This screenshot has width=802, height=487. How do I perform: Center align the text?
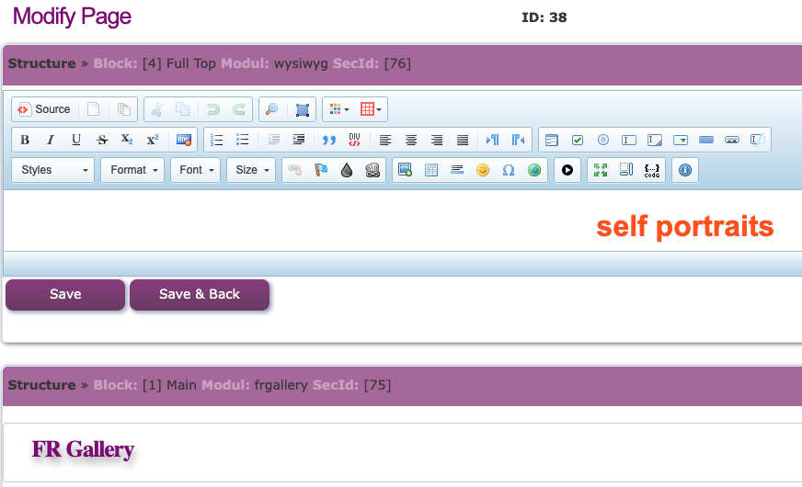411,140
